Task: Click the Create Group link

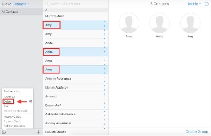Action: (x=197, y=132)
